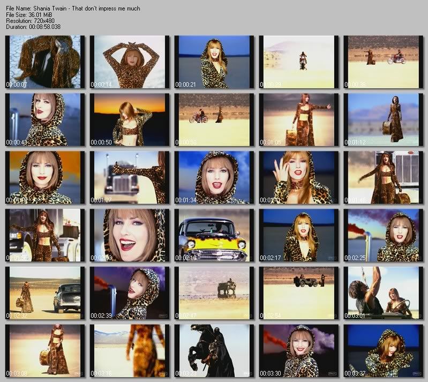Click the thumbnail stamped 00:02:25
This screenshot has width=428, height=382.
point(384,235)
